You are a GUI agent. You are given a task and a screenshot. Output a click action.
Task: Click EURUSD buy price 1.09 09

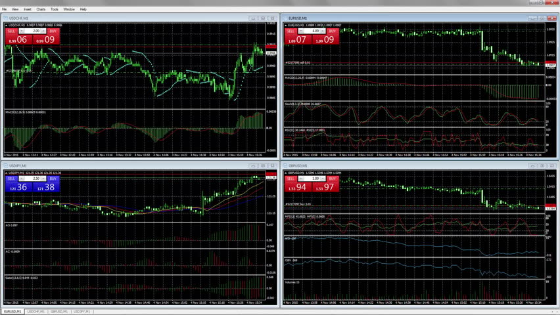point(325,39)
